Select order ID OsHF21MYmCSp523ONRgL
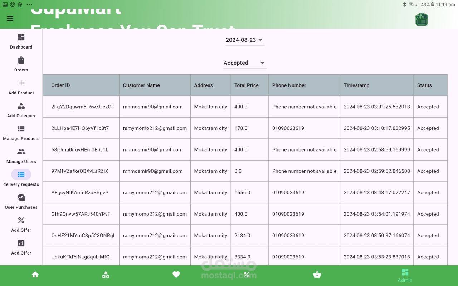The height and width of the screenshot is (286, 458). [83, 235]
